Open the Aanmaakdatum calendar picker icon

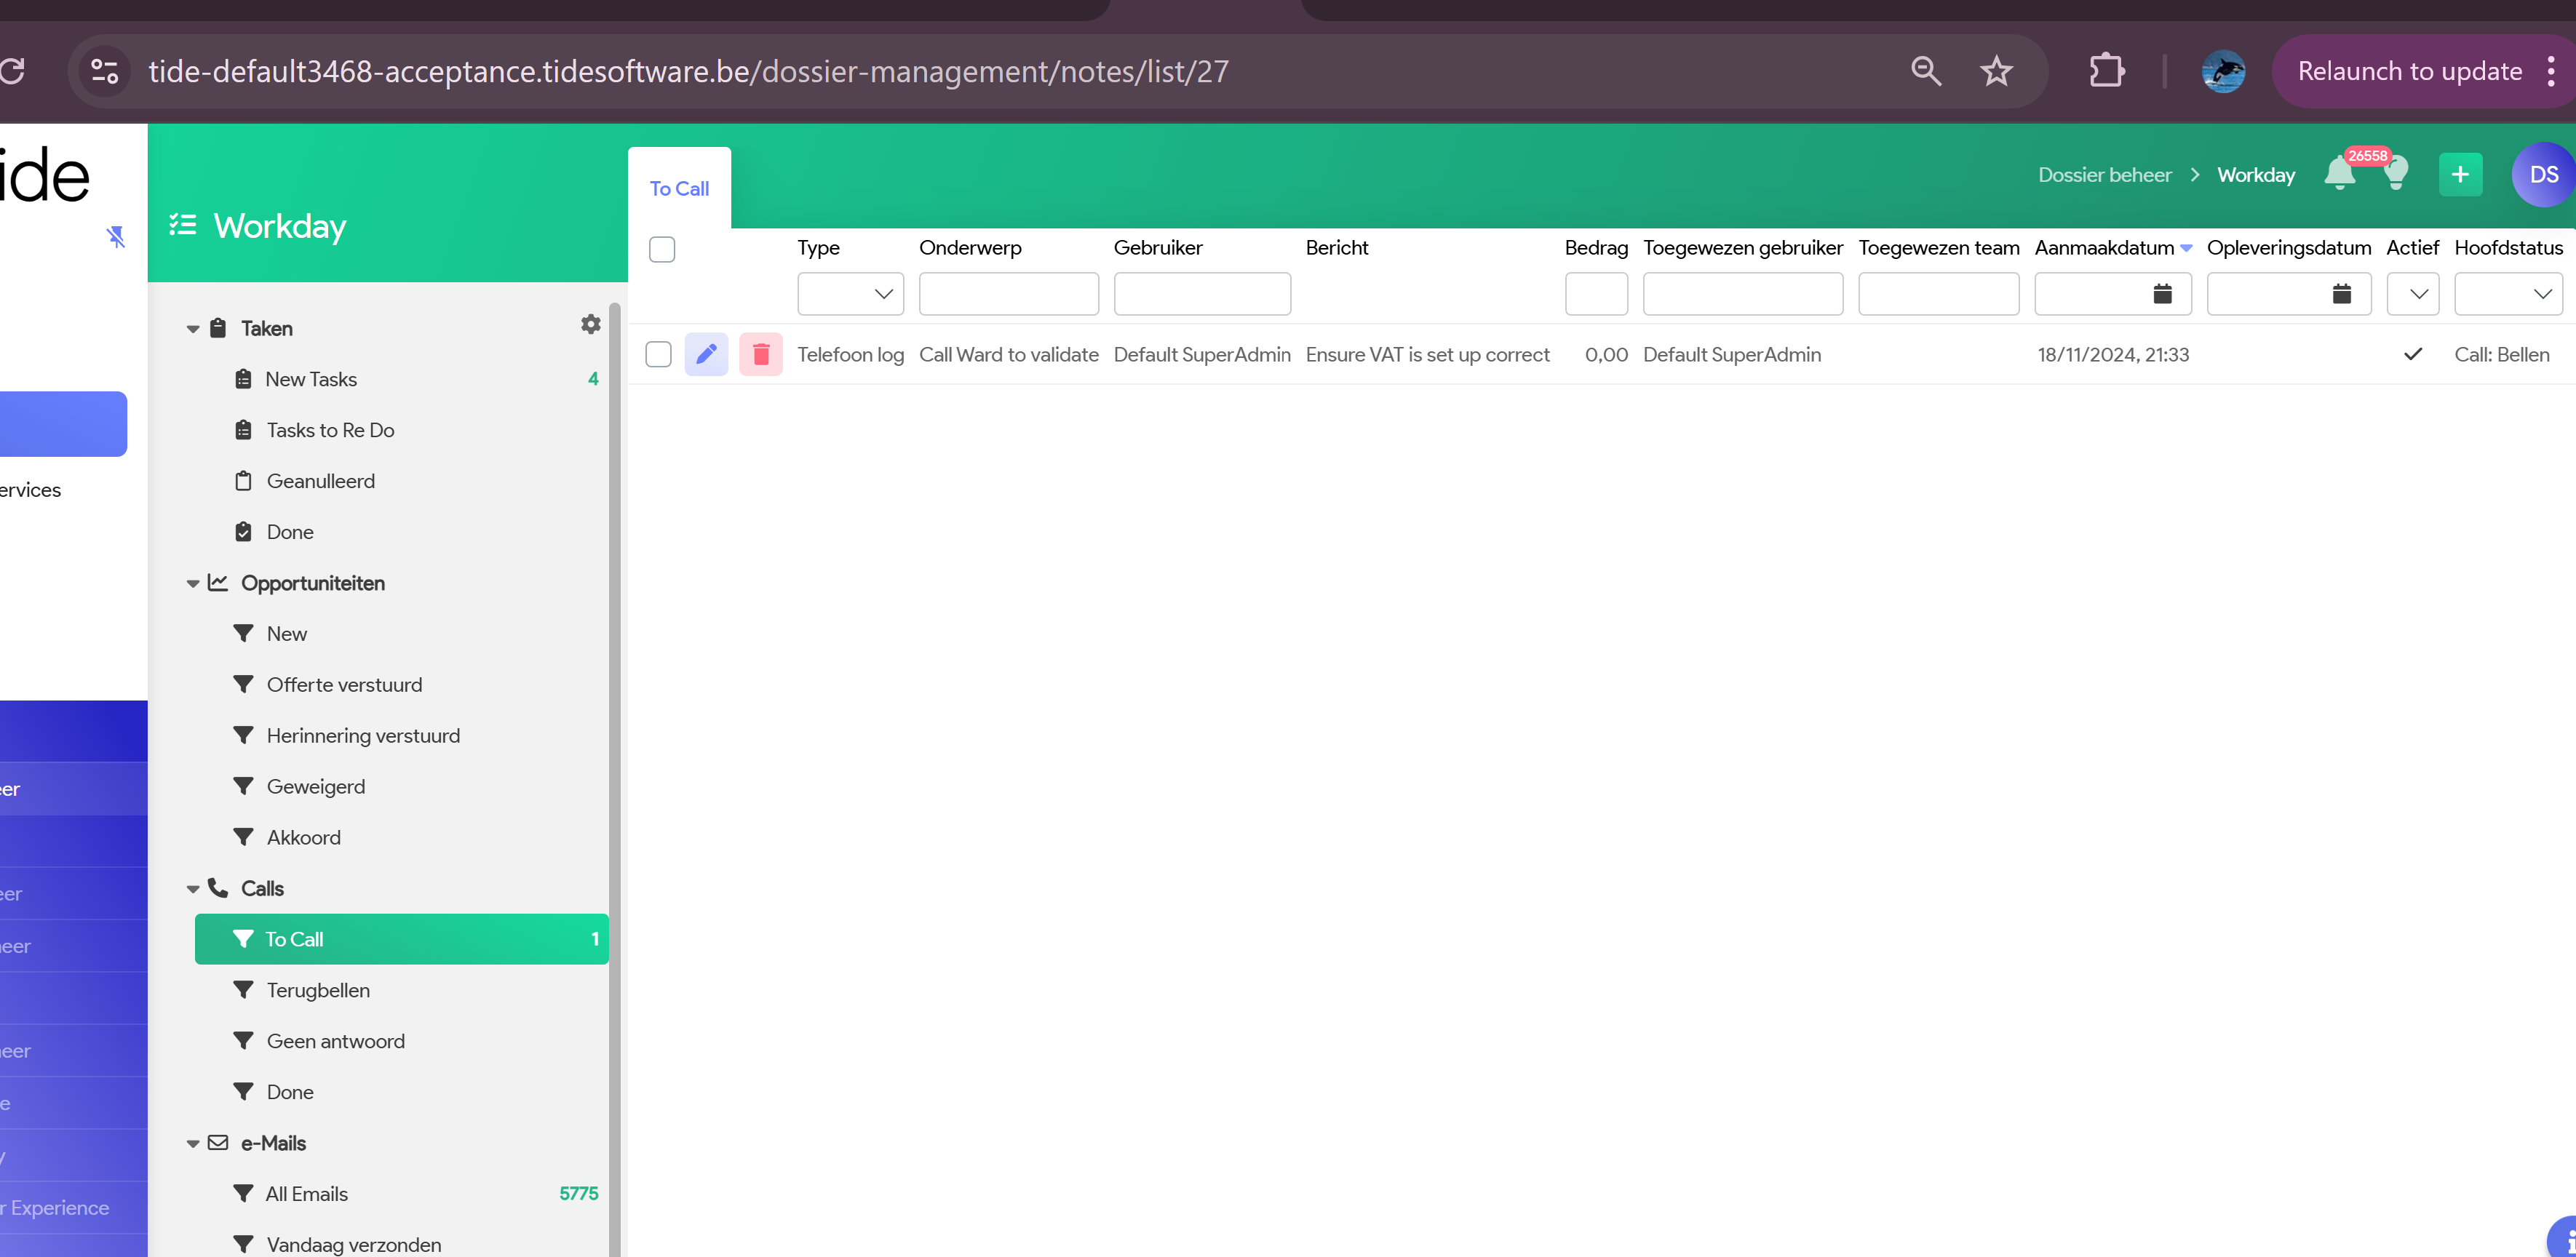click(2162, 294)
